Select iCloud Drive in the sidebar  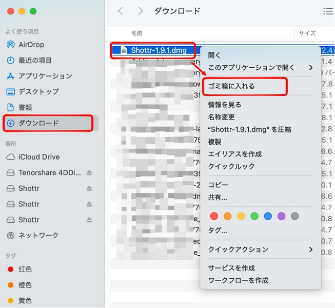click(x=39, y=157)
